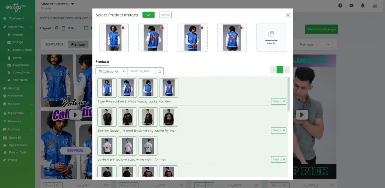Switch to the Products tab
This screenshot has width=385, height=188.
coord(102,61)
